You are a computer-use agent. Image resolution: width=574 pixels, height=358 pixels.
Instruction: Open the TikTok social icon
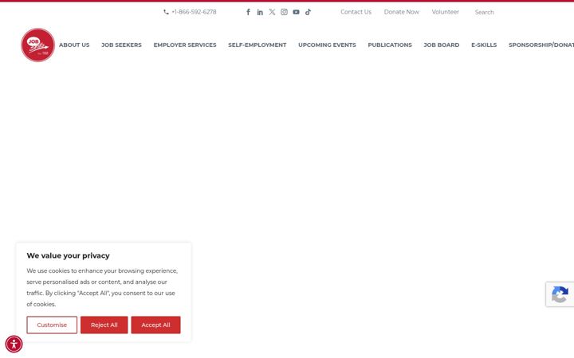click(309, 12)
